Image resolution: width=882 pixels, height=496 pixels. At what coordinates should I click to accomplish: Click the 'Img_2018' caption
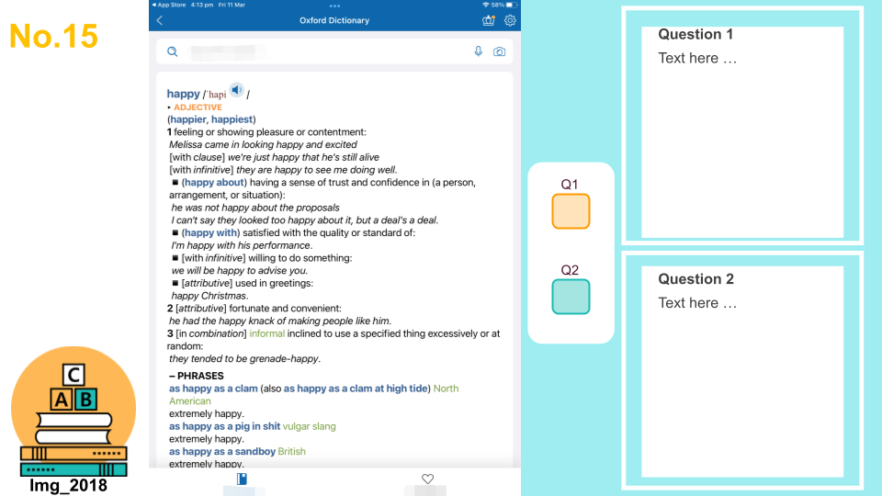(69, 485)
